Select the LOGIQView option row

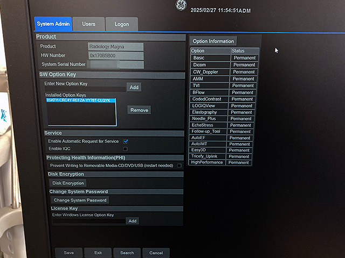coord(223,106)
